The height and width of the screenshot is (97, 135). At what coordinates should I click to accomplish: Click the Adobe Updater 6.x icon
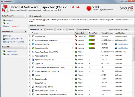33,56
